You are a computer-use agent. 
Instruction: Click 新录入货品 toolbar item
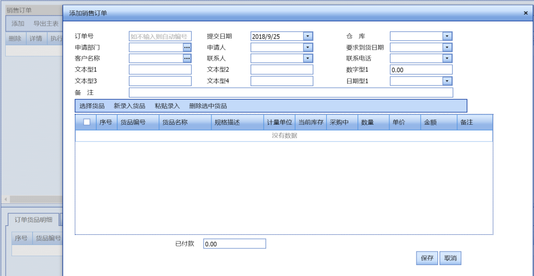(129, 106)
